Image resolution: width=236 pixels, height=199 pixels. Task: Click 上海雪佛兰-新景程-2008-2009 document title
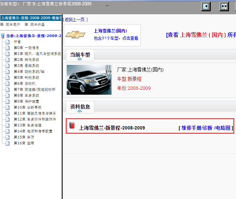[112, 128]
